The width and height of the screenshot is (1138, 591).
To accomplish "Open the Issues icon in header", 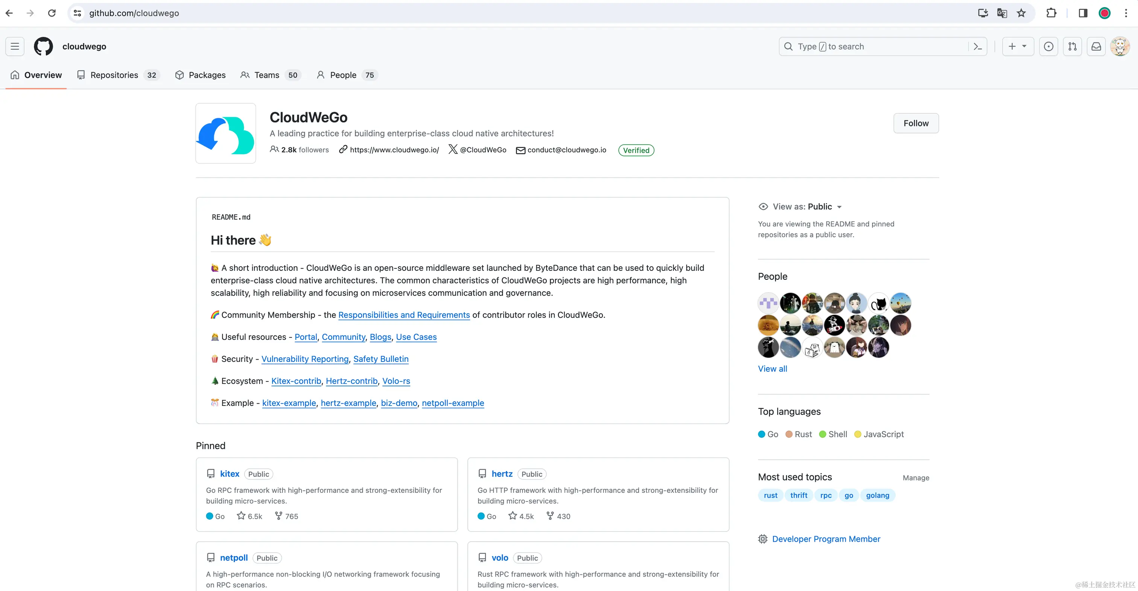I will pos(1048,46).
